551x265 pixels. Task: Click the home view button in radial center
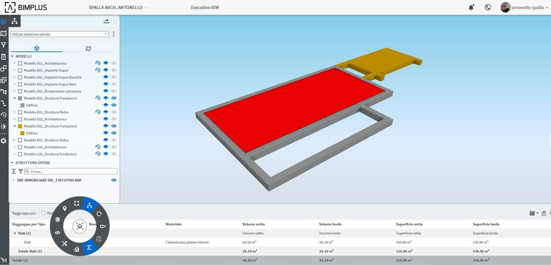[80, 226]
